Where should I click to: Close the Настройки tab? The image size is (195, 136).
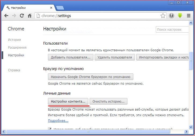[51, 8]
